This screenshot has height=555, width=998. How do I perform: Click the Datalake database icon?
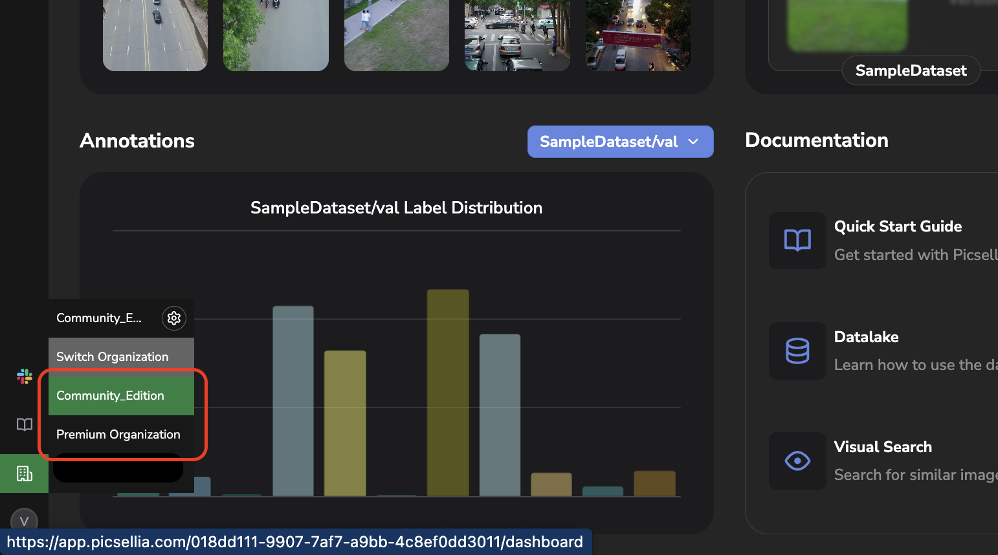tap(797, 351)
